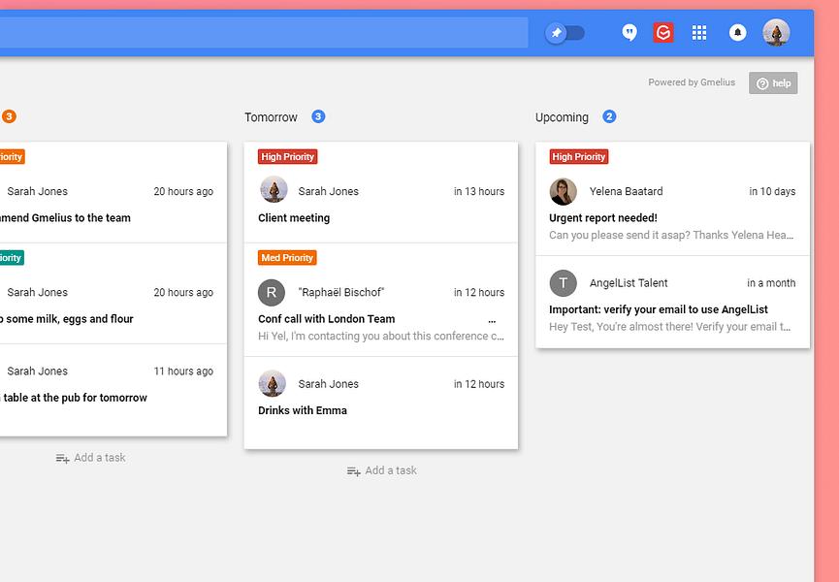This screenshot has width=839, height=582.
Task: Click Yelena Baatard sender name
Action: 626,191
